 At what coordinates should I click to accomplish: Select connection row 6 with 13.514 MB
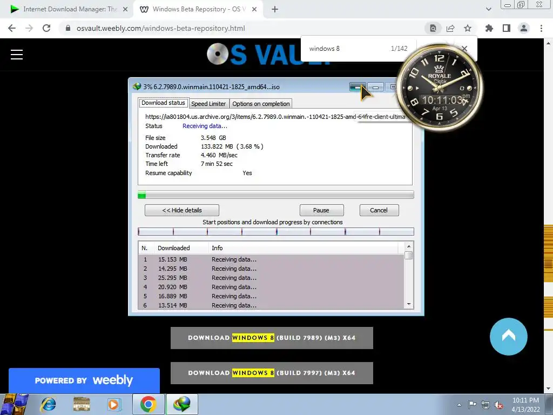tap(271, 305)
